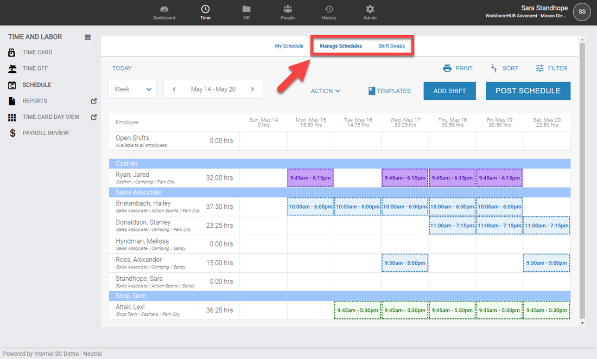Viewport: 597px width, 359px height.
Task: Click the Post Schedule button
Action: pyautogui.click(x=528, y=91)
